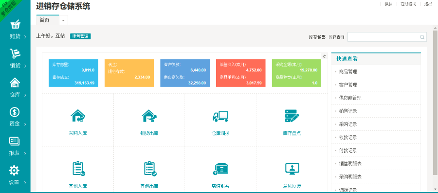The image size is (438, 193).
Task: Expand the 报表 menu chevron
Action: click(x=25, y=154)
